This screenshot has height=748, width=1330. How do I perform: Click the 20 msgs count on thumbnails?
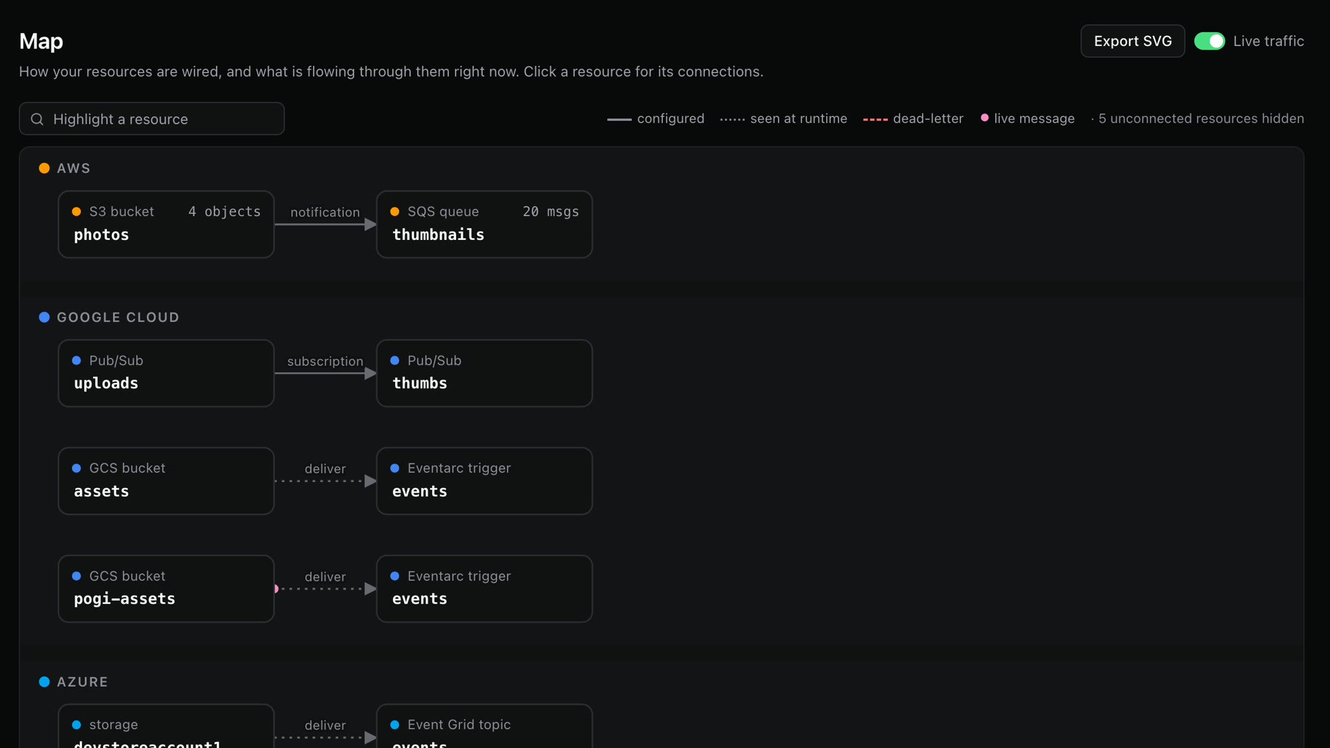coord(551,211)
